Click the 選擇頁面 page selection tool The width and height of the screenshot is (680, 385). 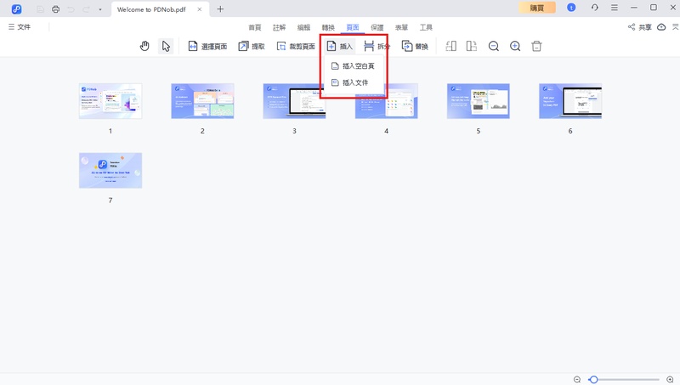207,47
